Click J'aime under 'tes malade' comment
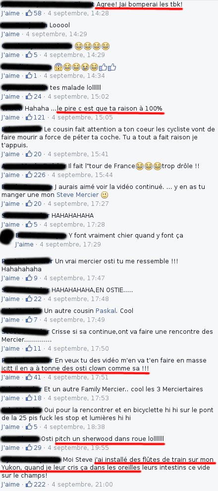Screen dimensions: 218x491 pyautogui.click(x=10, y=96)
